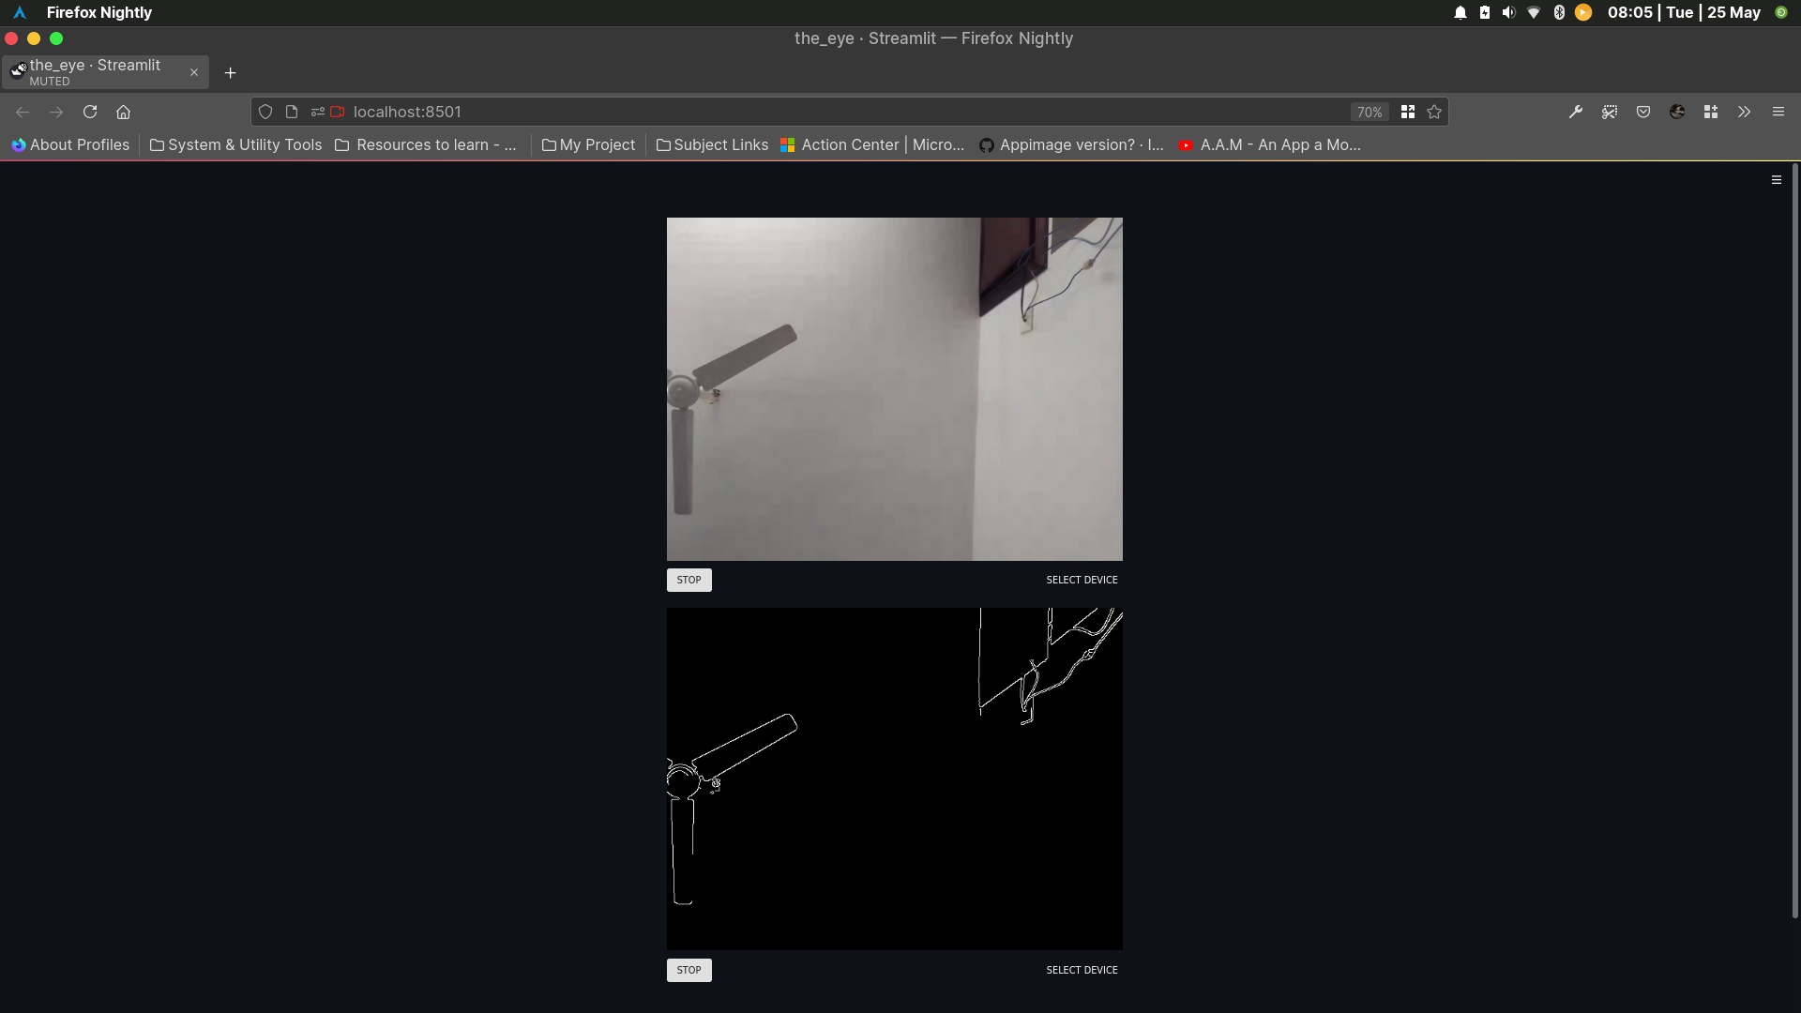Bookmark the page using the star icon
Screen dimensions: 1801x1013
tap(1433, 112)
